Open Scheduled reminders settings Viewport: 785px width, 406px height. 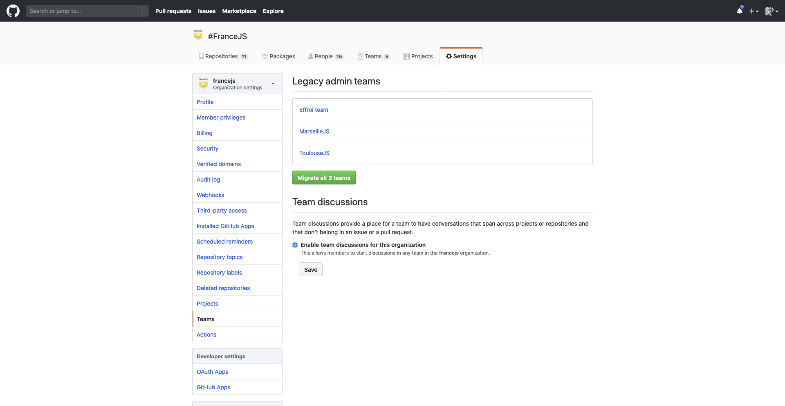click(x=237, y=242)
